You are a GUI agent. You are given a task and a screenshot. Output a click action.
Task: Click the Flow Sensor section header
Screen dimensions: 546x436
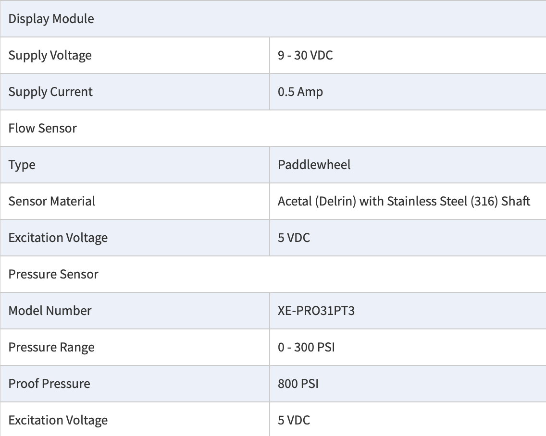(43, 129)
